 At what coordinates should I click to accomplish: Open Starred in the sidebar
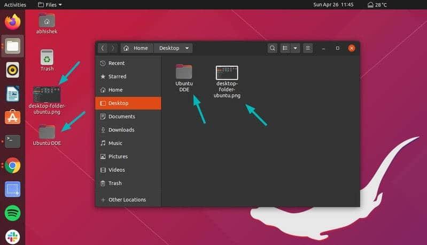[x=117, y=76]
